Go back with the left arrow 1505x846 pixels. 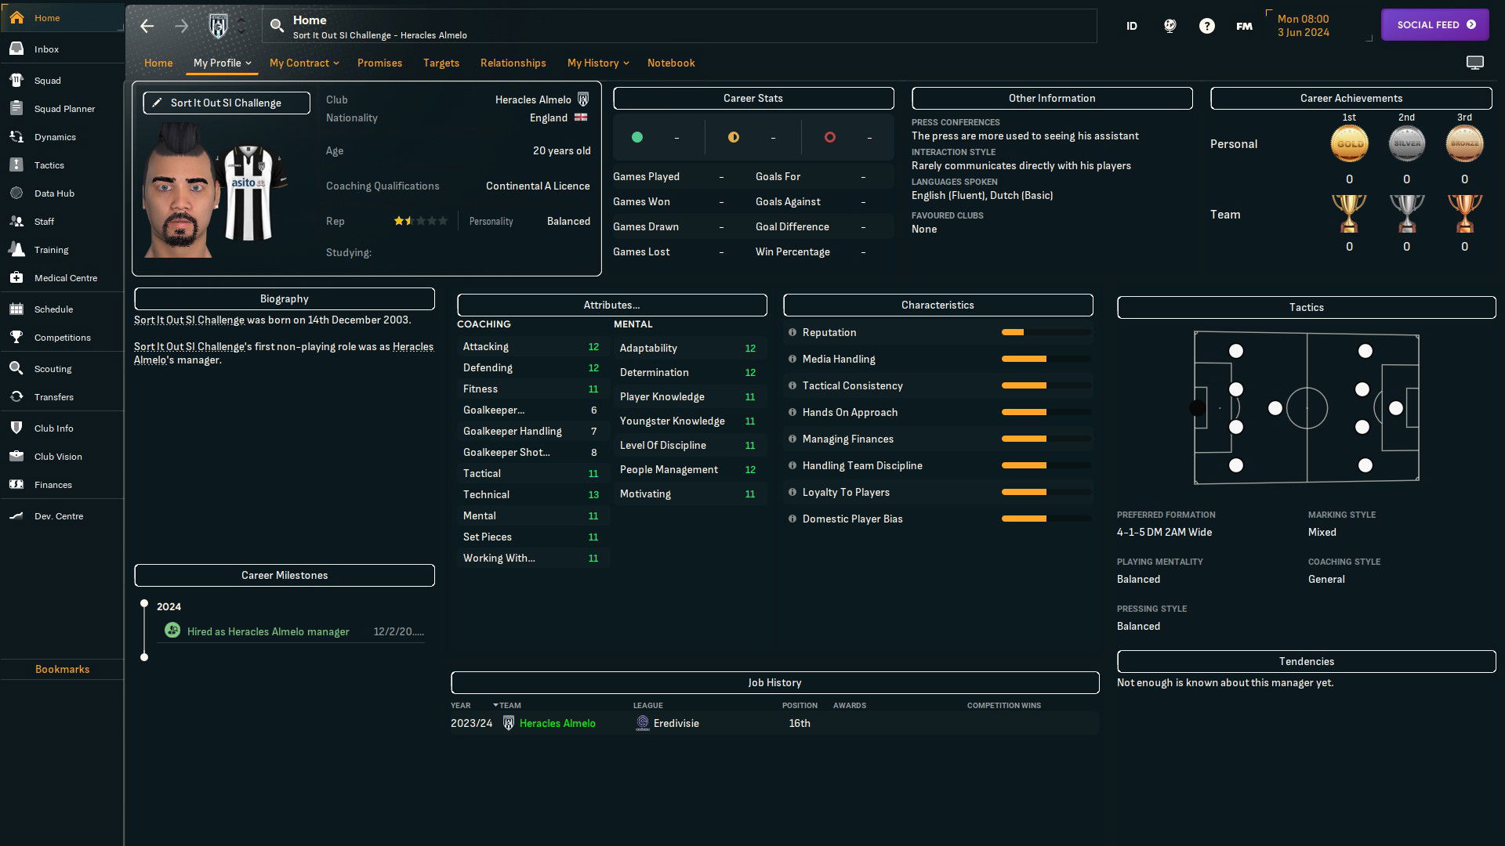pos(147,26)
